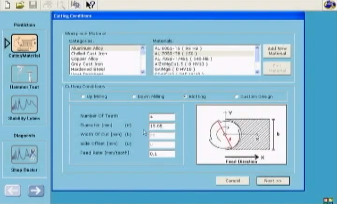Select AL 7050-T7451 material row
The height and width of the screenshot is (204, 337).
coord(204,59)
